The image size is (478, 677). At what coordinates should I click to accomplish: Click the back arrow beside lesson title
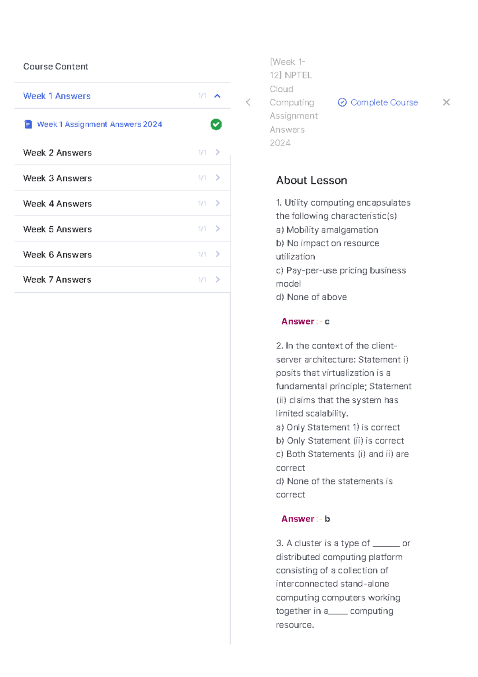tap(248, 102)
